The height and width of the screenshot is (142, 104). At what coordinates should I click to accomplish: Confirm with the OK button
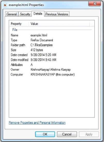[45, 134]
